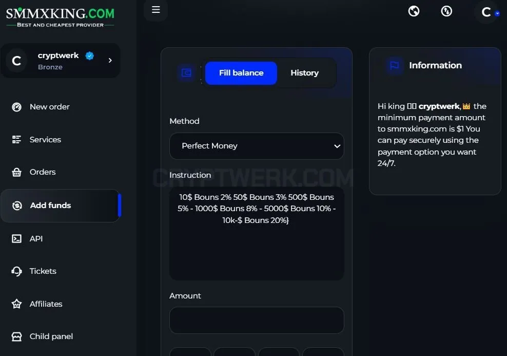
Task: Click the cryptwerk avatar circle in sidebar
Action: click(16, 61)
